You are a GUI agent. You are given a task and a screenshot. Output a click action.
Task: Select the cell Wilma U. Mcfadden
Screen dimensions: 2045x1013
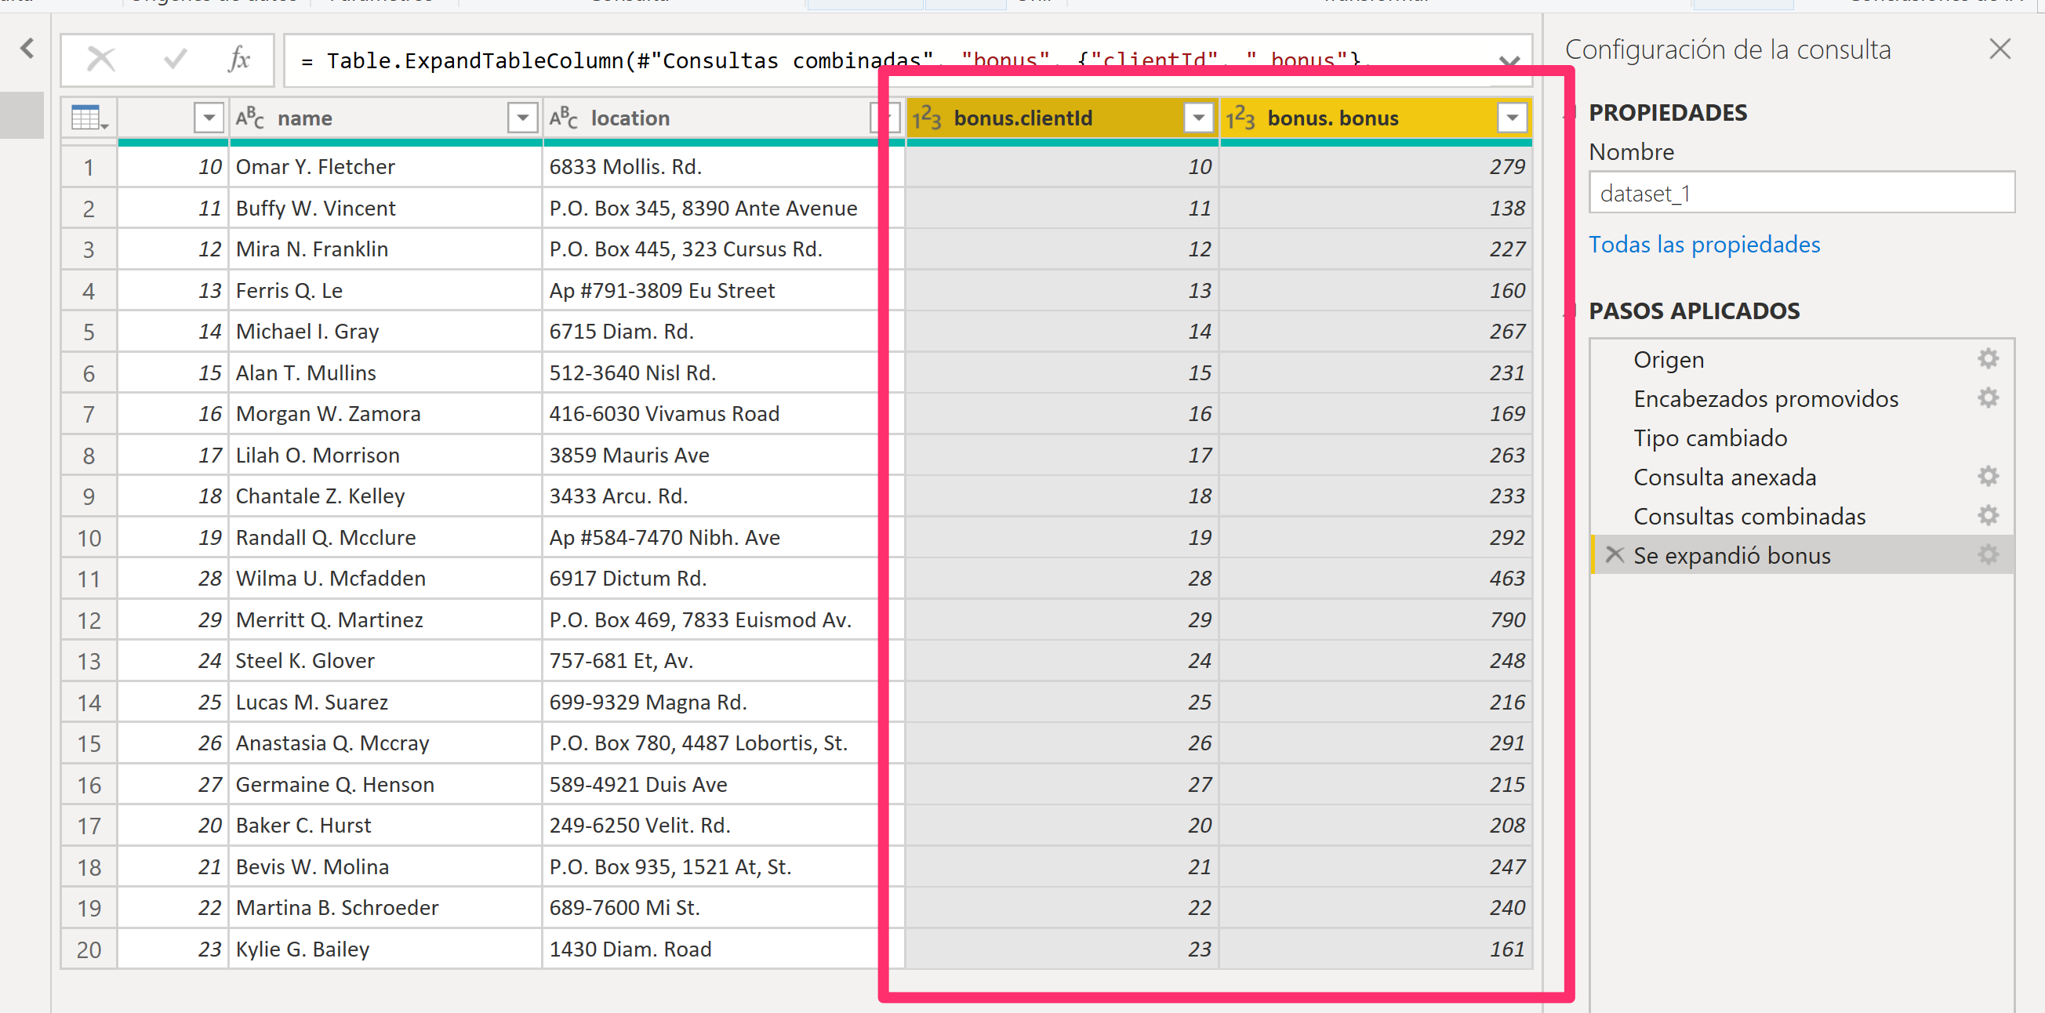coord(385,578)
